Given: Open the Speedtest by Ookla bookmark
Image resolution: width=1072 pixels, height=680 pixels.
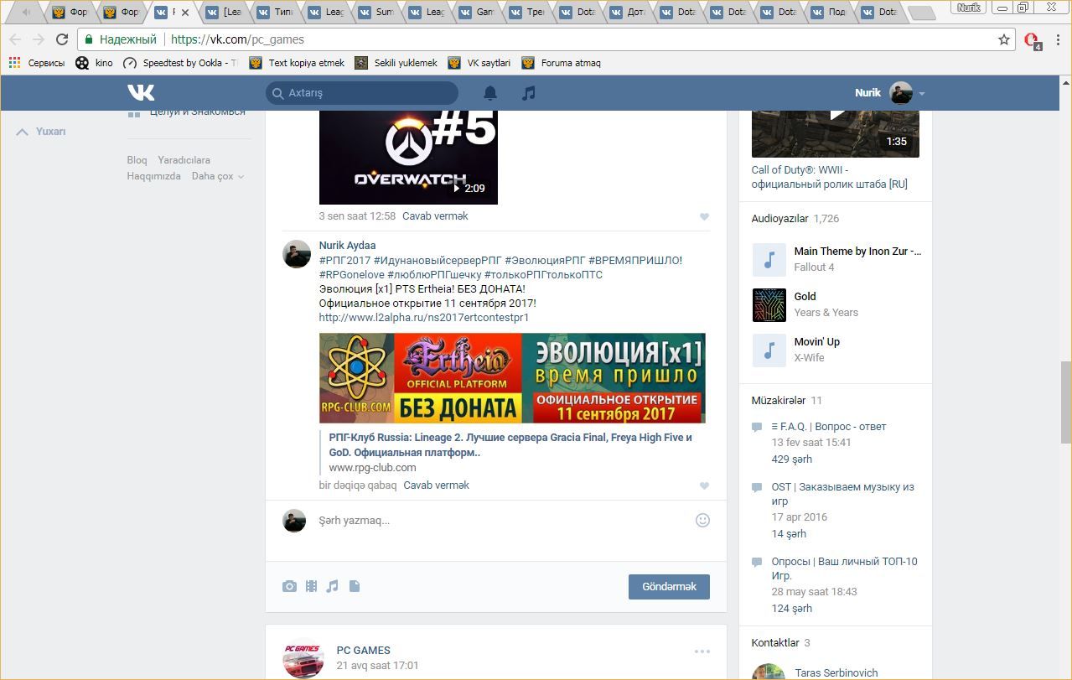Looking at the screenshot, I should (179, 63).
